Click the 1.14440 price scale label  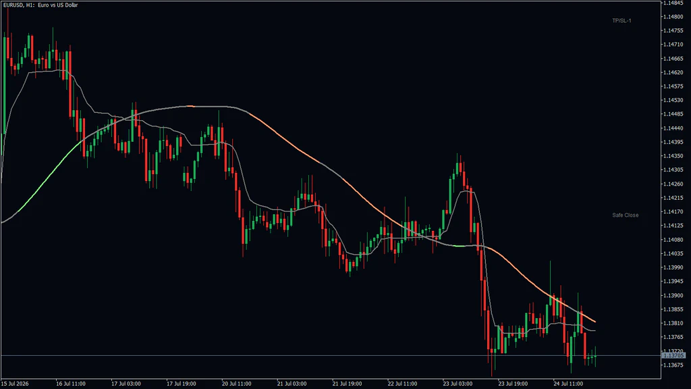click(x=673, y=128)
